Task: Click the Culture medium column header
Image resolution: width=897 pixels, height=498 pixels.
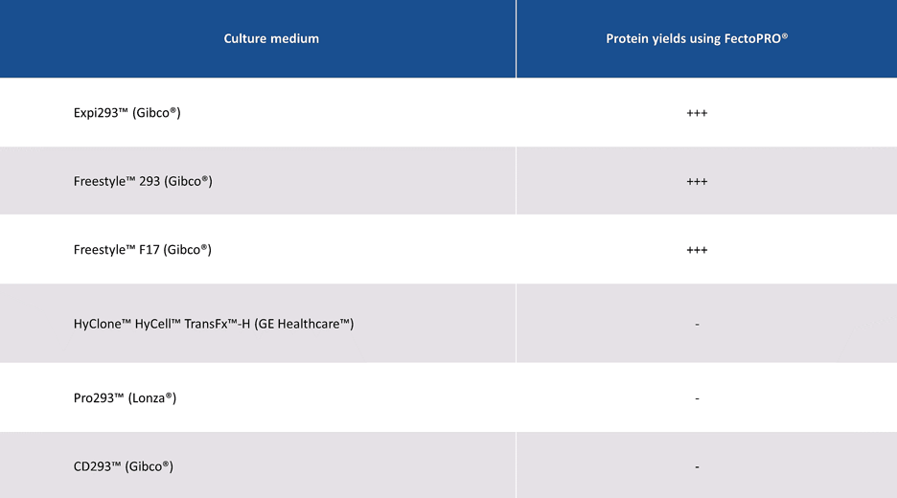Action: coord(271,39)
